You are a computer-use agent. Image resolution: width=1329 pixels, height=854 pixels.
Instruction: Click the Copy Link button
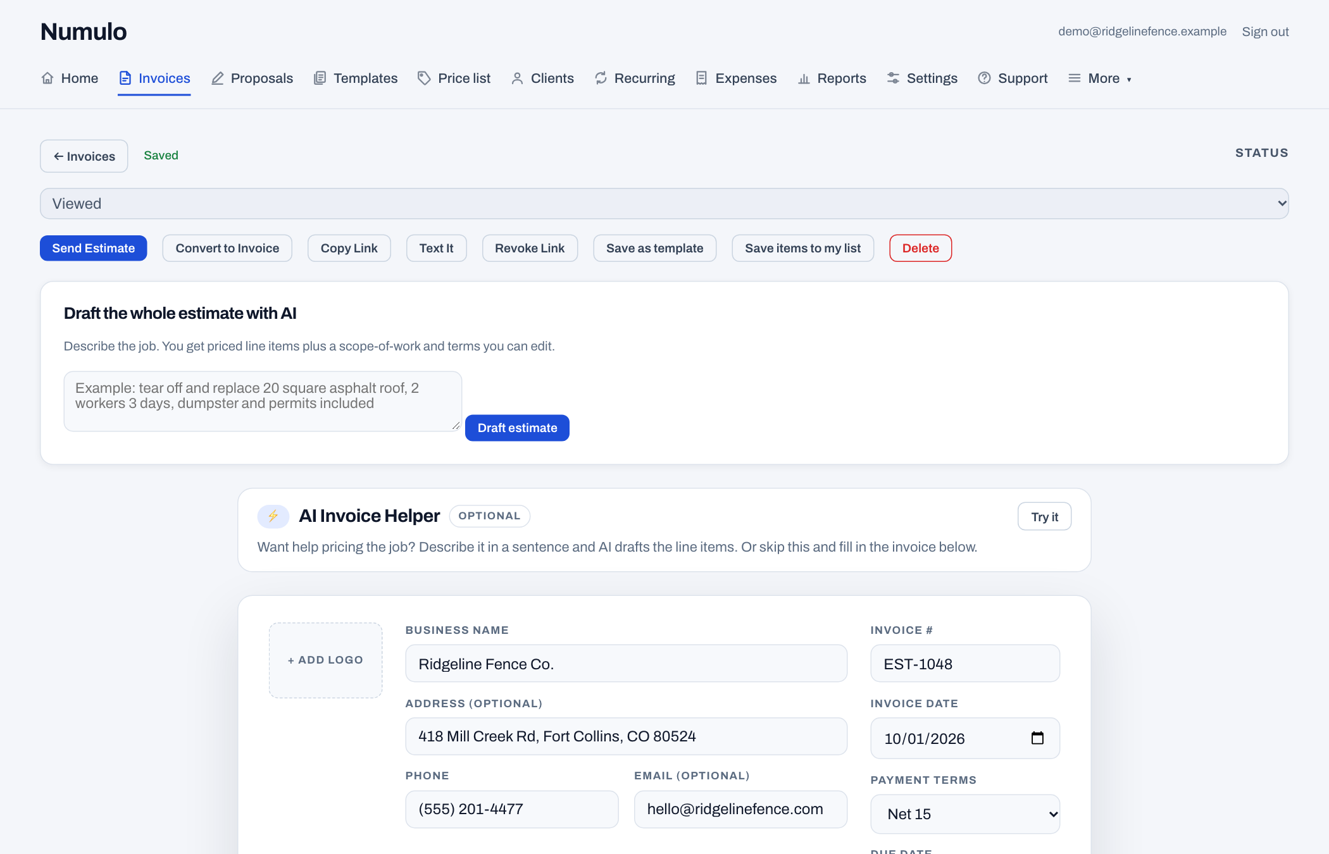(x=349, y=248)
